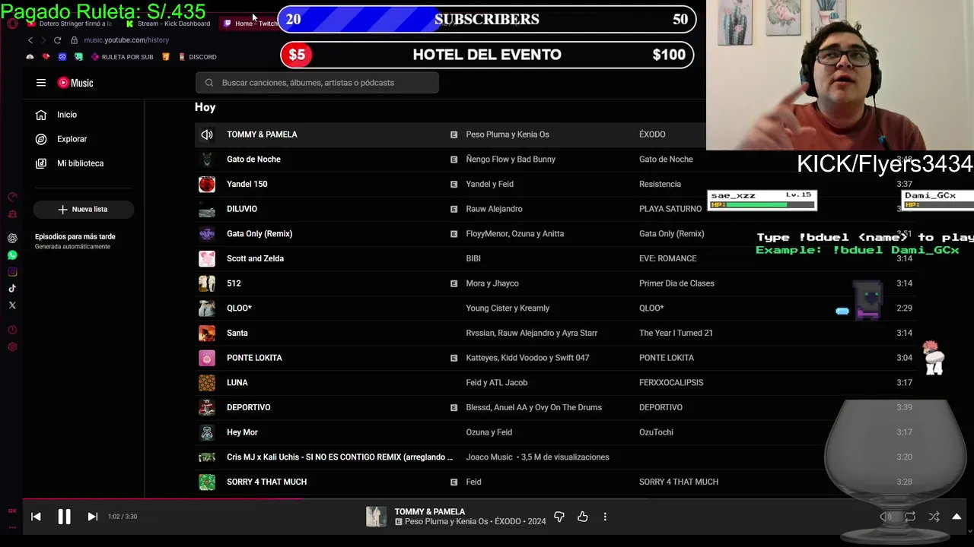
Task: Open the HTML5 shield bookmark icon
Action: [x=166, y=57]
